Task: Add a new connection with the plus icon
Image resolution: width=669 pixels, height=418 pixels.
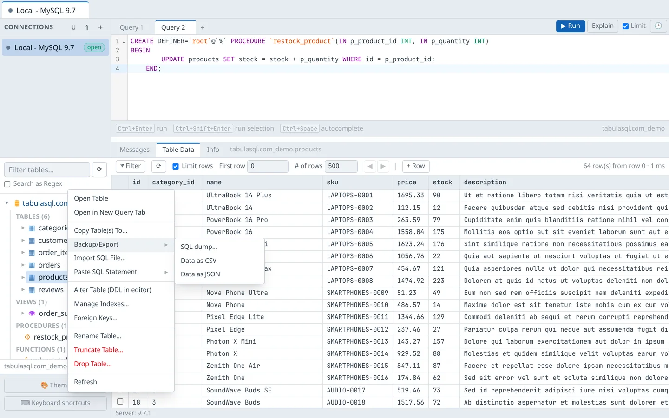Action: point(100,27)
